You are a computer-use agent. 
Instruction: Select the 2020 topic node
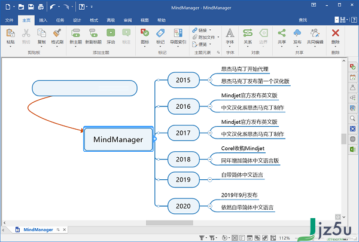point(184,206)
